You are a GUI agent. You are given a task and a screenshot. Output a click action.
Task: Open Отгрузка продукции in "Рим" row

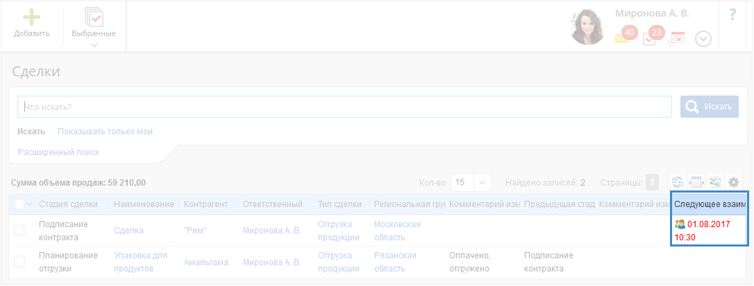coord(339,231)
